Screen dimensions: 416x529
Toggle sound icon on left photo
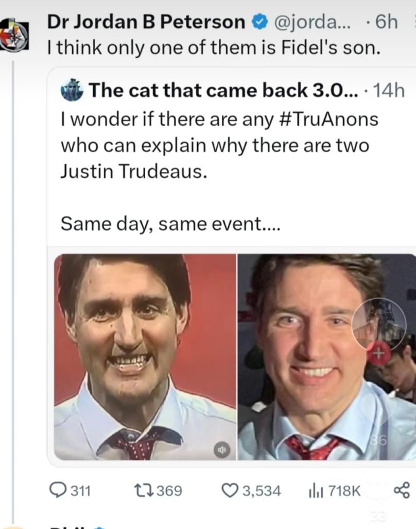tap(220, 449)
